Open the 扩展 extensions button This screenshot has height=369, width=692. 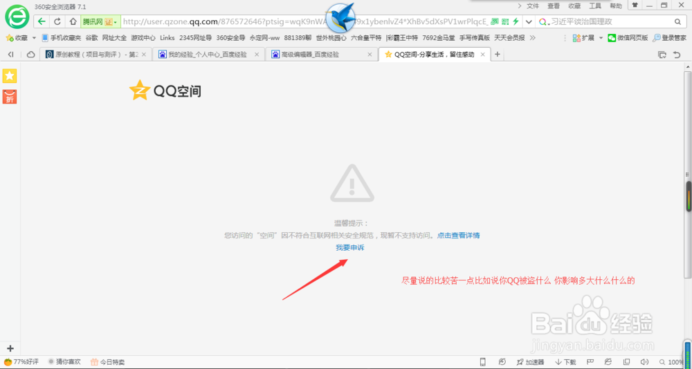click(583, 38)
